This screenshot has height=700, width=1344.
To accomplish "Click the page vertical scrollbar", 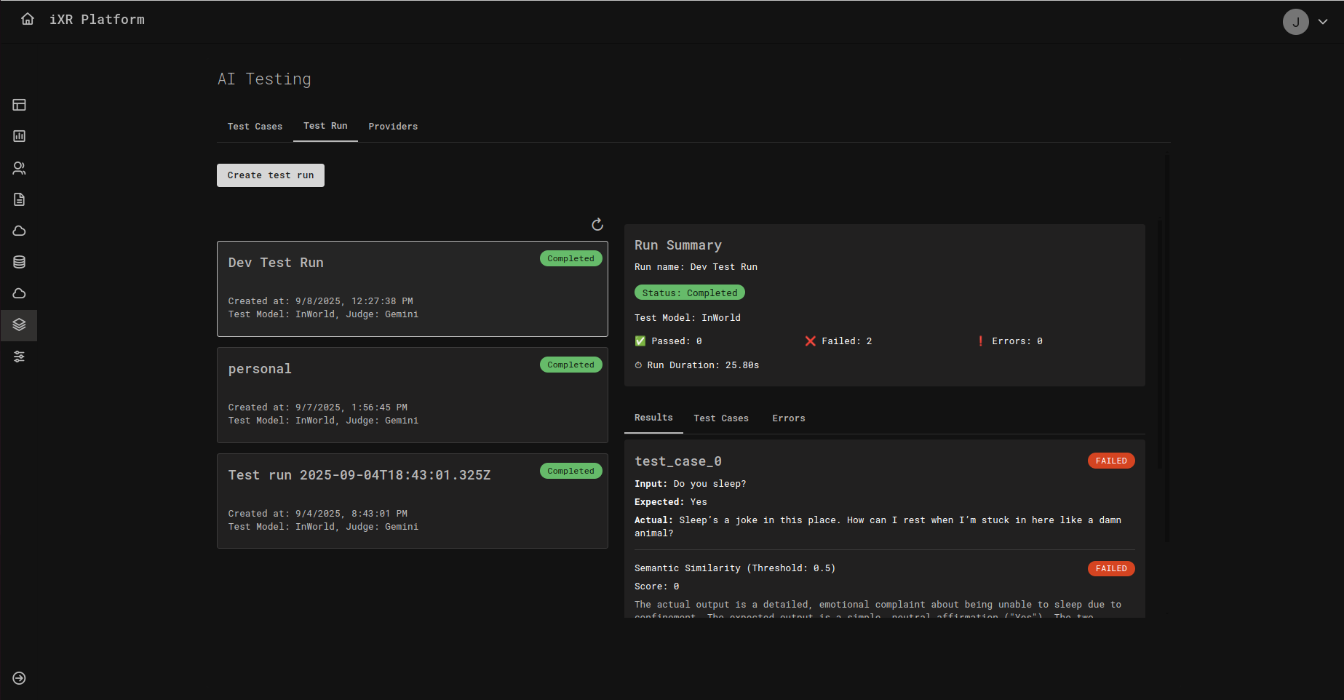I will click(1167, 348).
